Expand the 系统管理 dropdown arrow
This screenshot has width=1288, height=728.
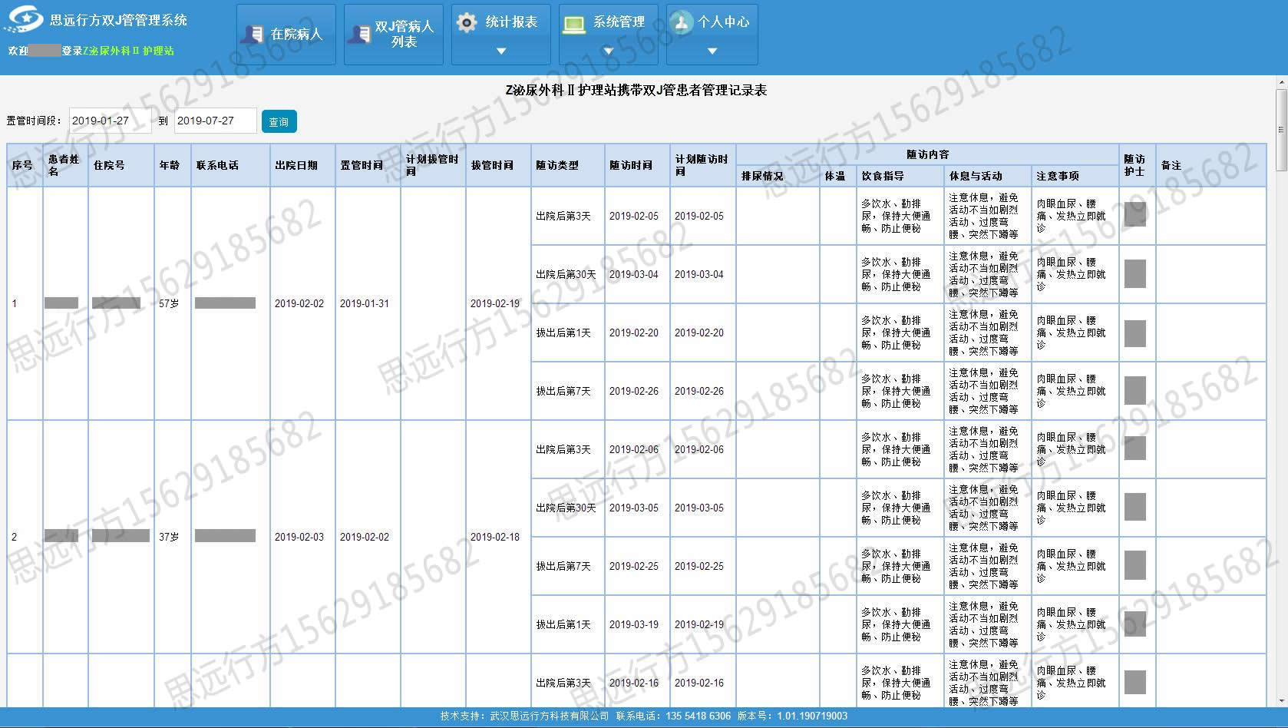click(x=609, y=51)
